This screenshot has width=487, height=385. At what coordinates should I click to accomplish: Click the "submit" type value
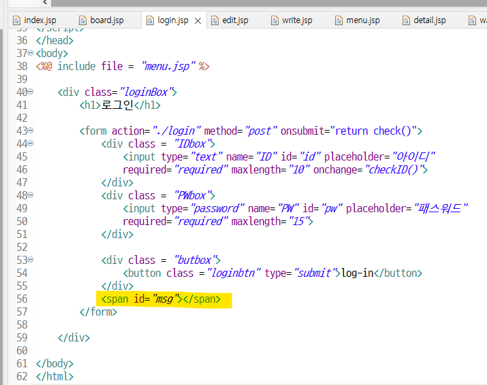314,273
